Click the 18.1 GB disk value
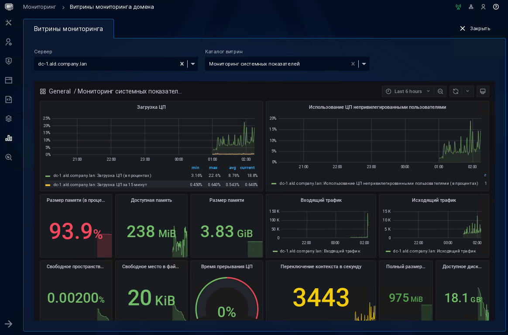This screenshot has width=508, height=335. click(x=462, y=298)
